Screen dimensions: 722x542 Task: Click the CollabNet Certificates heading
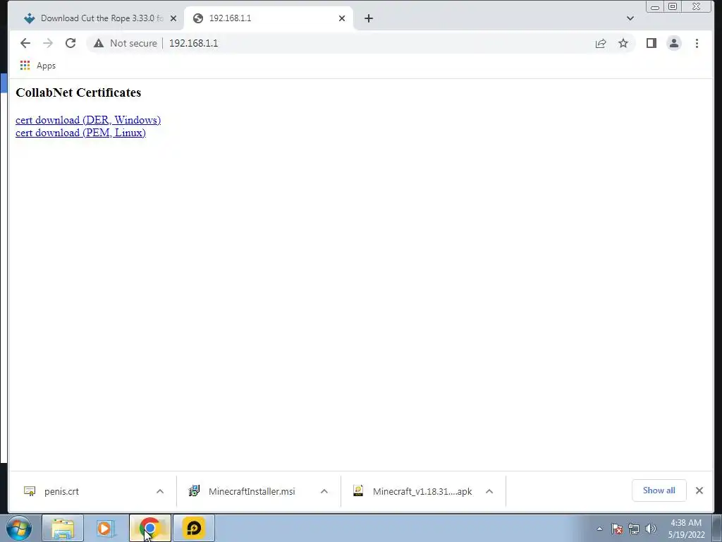[78, 92]
